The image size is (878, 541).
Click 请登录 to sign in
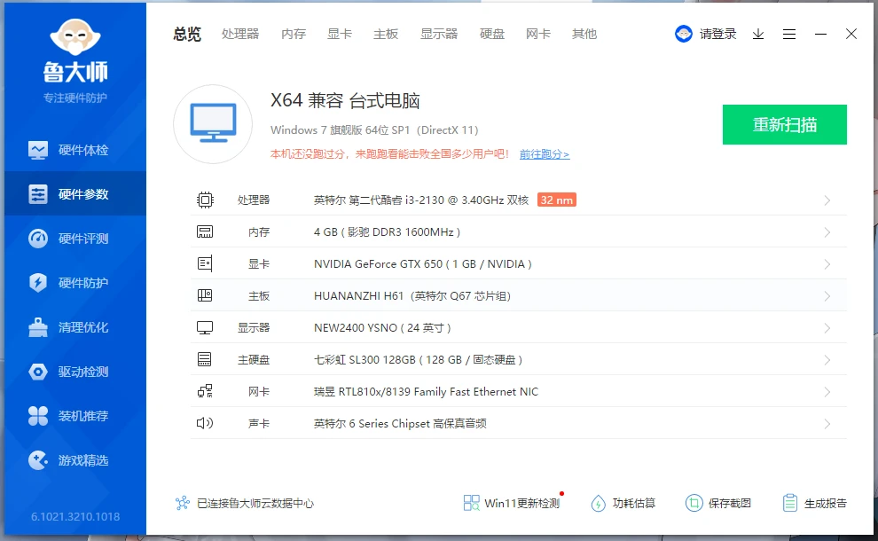coord(717,35)
